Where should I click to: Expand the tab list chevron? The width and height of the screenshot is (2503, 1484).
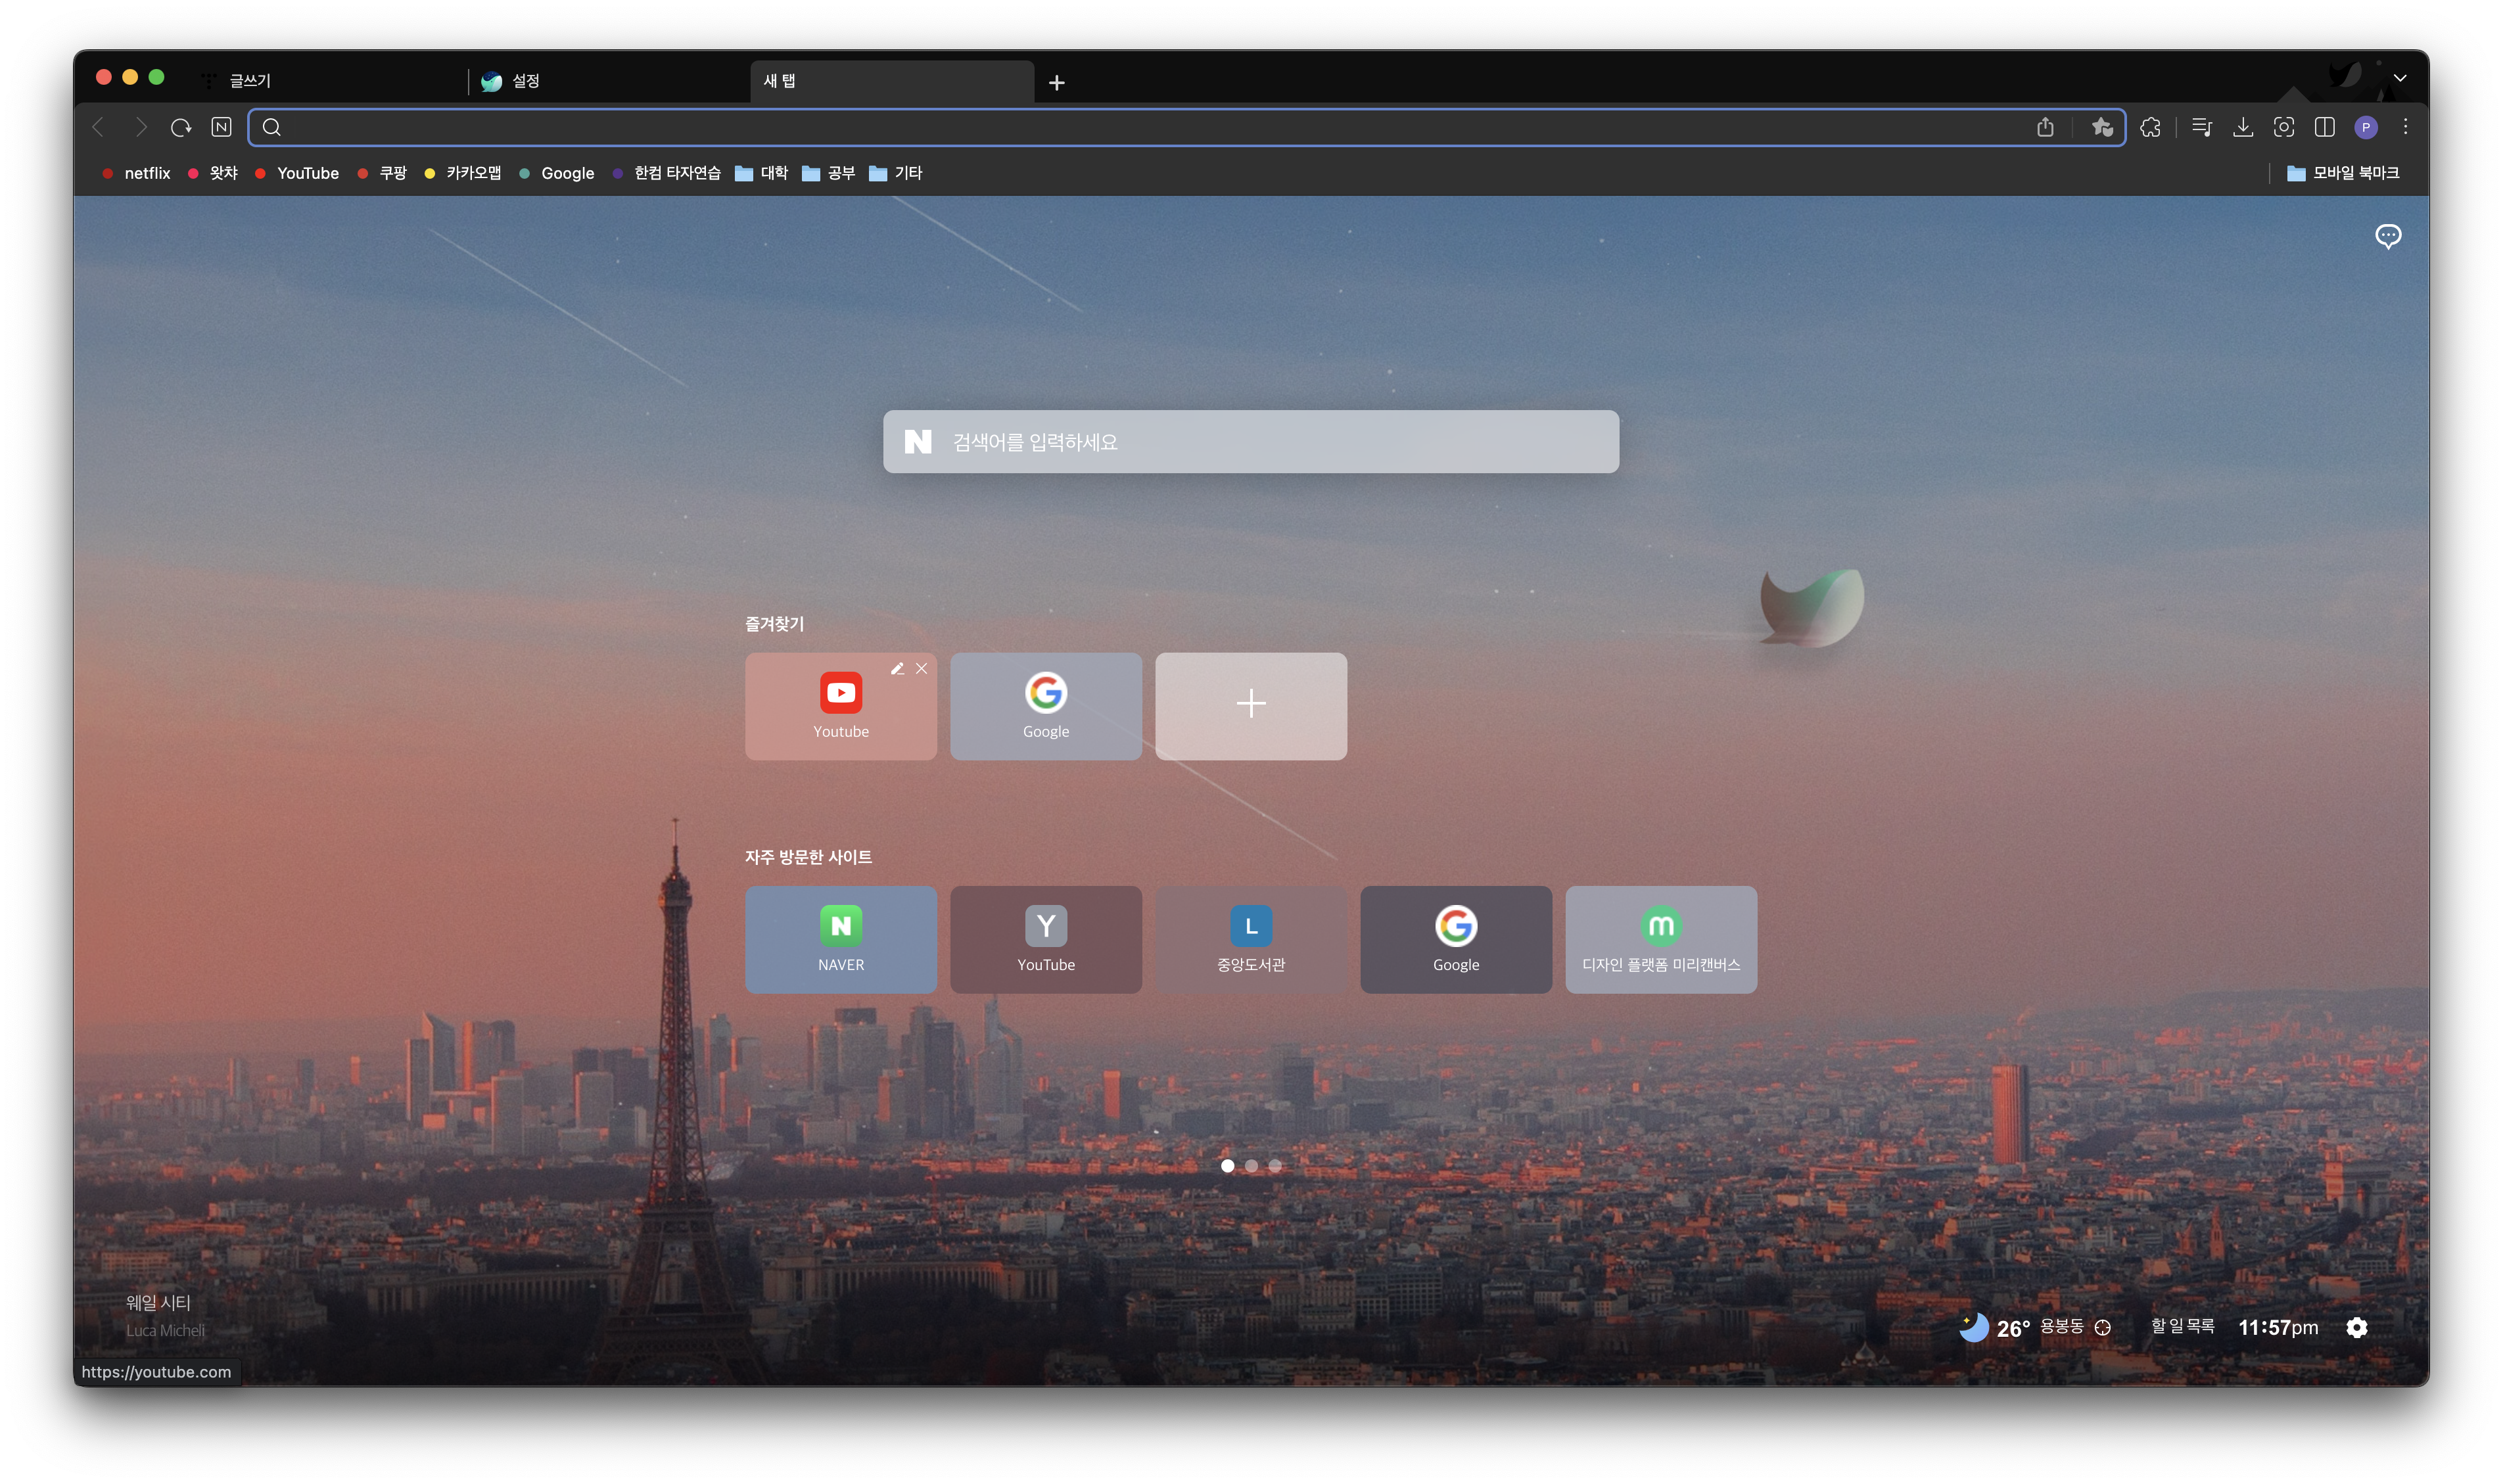2399,78
